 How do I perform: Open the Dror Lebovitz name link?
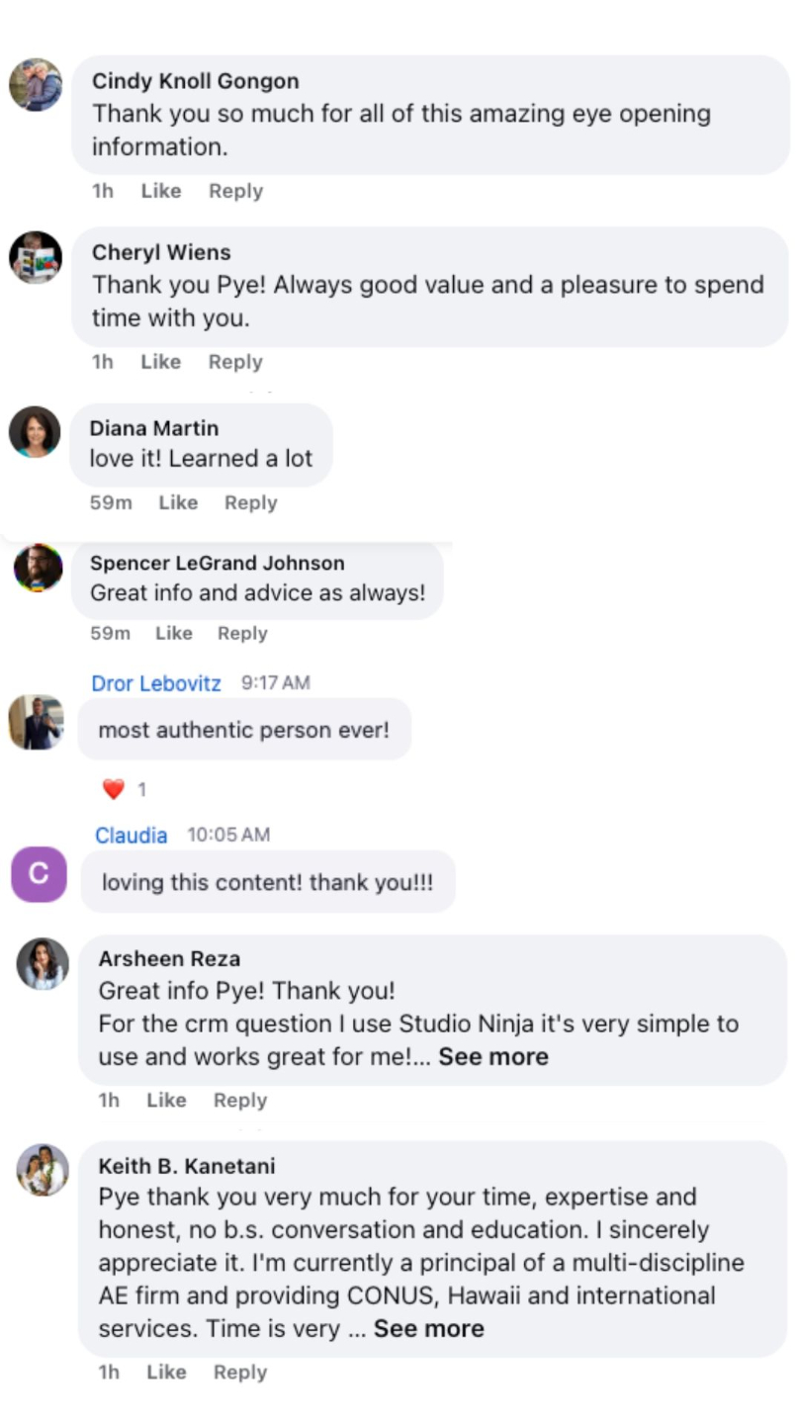coord(156,682)
